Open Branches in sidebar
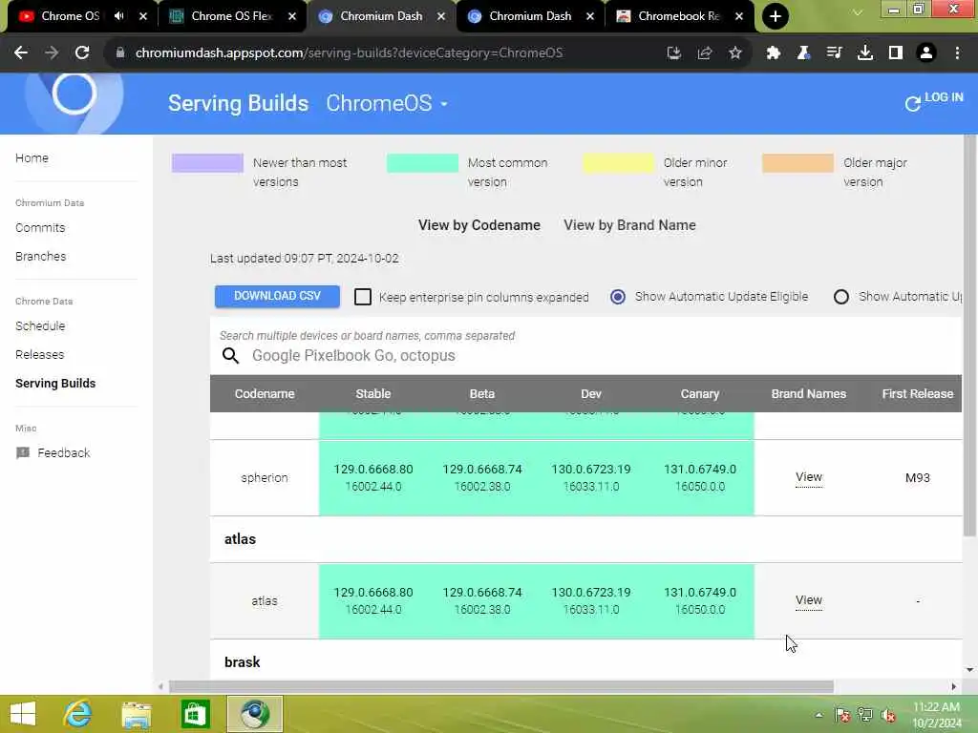The image size is (978, 733). point(40,257)
